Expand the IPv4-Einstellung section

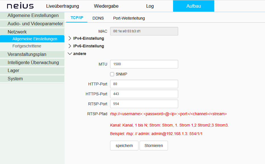(x=86, y=38)
